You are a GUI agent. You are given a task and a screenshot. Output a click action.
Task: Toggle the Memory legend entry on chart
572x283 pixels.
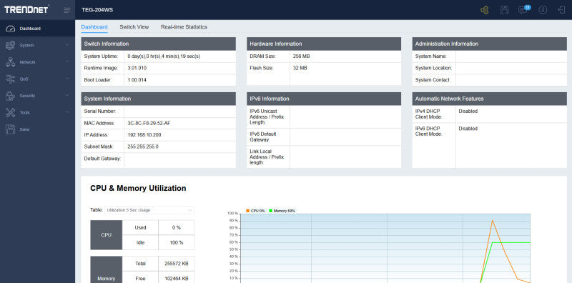pyautogui.click(x=282, y=211)
